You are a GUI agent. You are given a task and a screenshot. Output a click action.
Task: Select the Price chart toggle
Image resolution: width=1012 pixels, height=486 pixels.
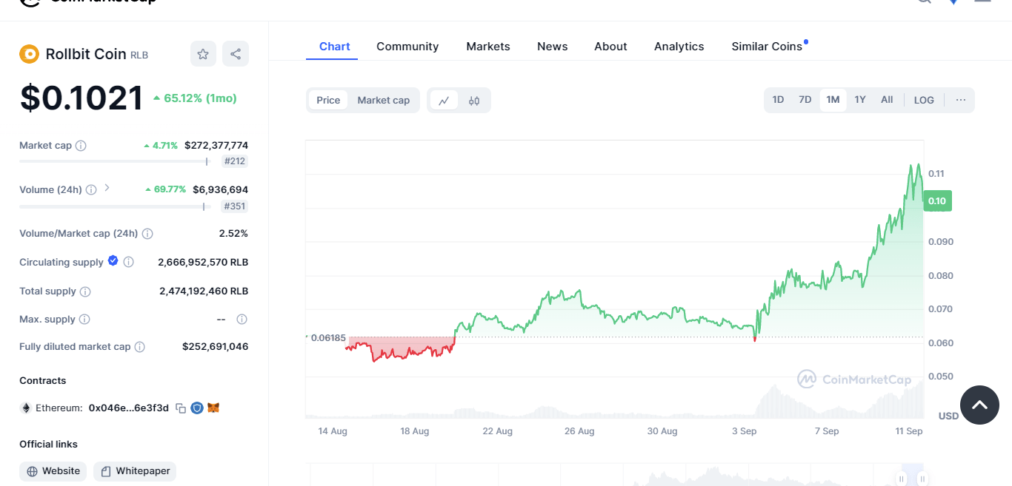328,101
